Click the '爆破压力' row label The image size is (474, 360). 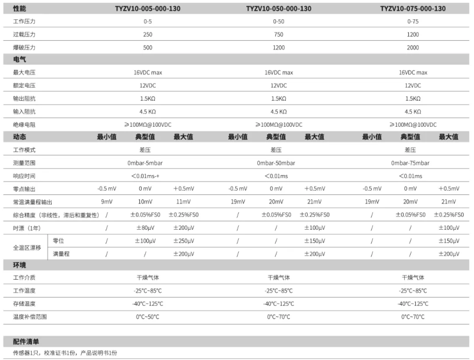click(x=24, y=48)
